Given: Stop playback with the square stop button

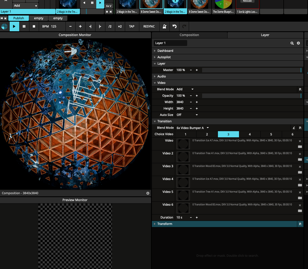Looking at the screenshot, I should coord(34,26).
